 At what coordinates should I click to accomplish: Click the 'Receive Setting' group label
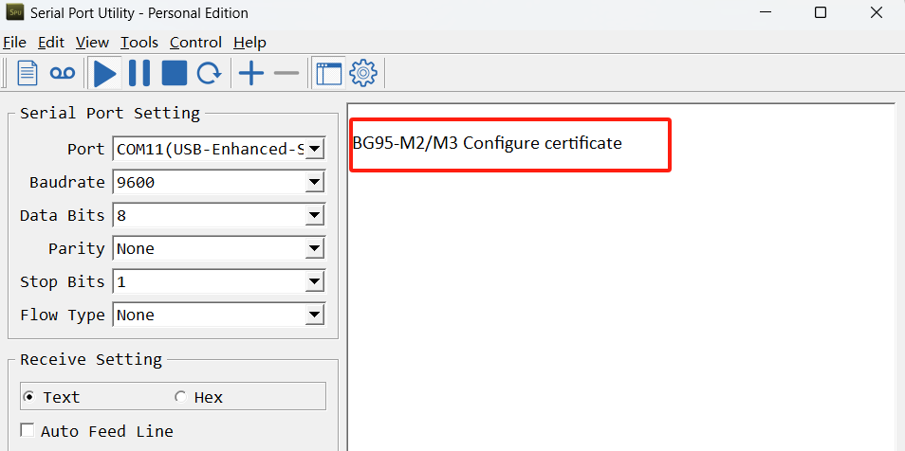coord(91,359)
